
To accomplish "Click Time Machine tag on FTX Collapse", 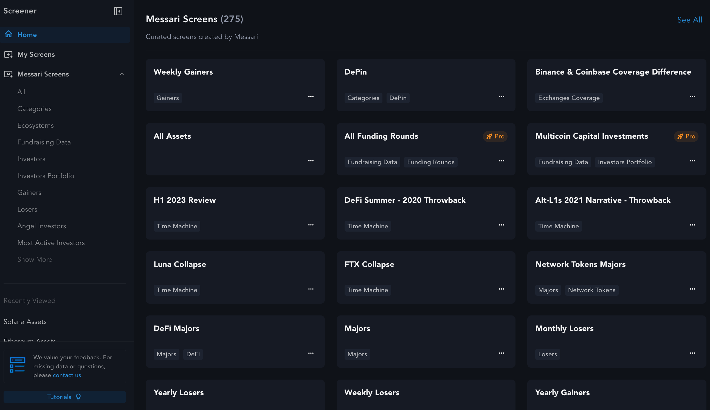I will tap(368, 290).
